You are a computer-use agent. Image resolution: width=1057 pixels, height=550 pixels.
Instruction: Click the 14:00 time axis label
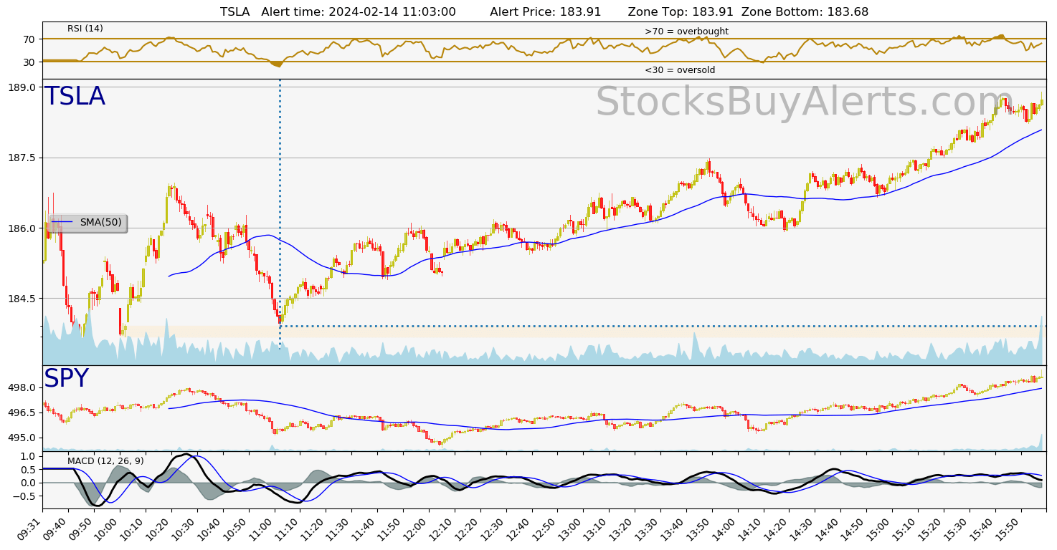pos(726,529)
